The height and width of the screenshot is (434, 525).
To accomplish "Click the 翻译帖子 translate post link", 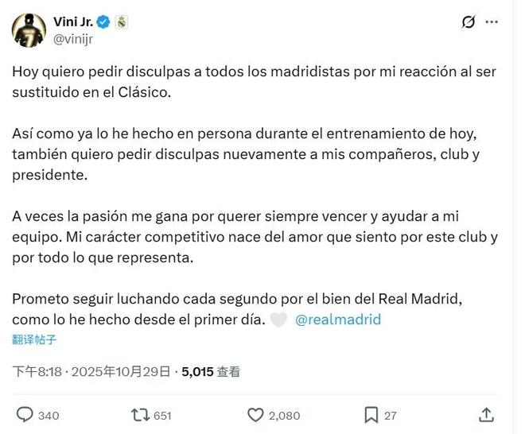I will pyautogui.click(x=34, y=339).
